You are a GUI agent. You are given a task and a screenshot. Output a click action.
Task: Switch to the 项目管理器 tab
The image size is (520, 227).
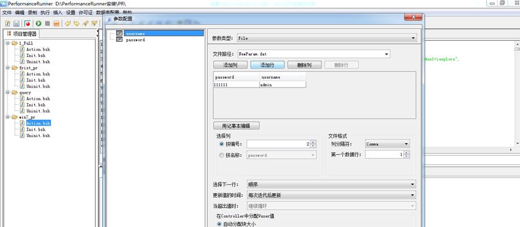(21, 34)
